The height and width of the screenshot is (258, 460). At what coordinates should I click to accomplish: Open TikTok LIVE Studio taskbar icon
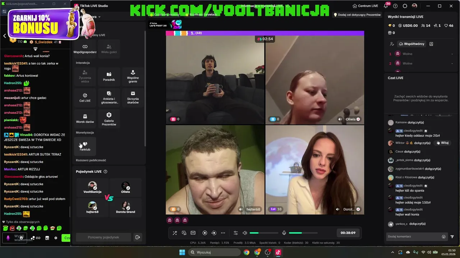pos(278,252)
